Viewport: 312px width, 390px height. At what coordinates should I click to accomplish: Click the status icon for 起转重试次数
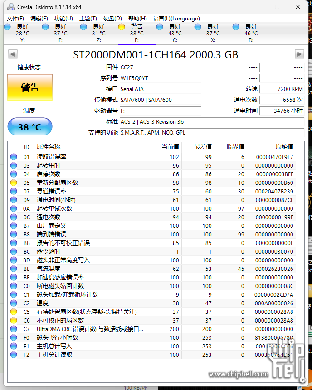[x=14, y=208]
